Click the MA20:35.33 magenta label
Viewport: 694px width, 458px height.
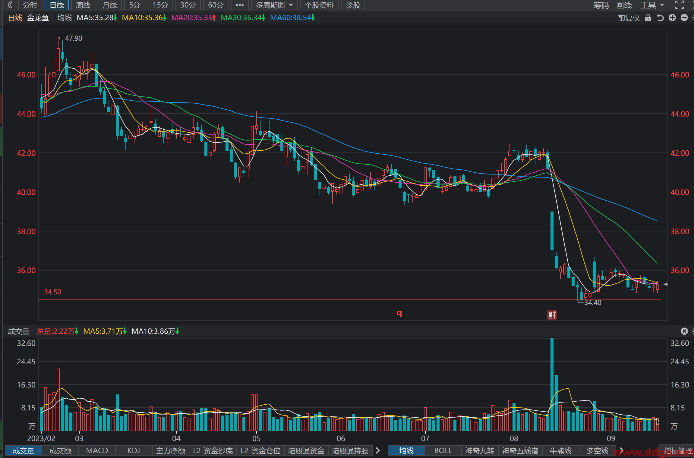pos(194,18)
